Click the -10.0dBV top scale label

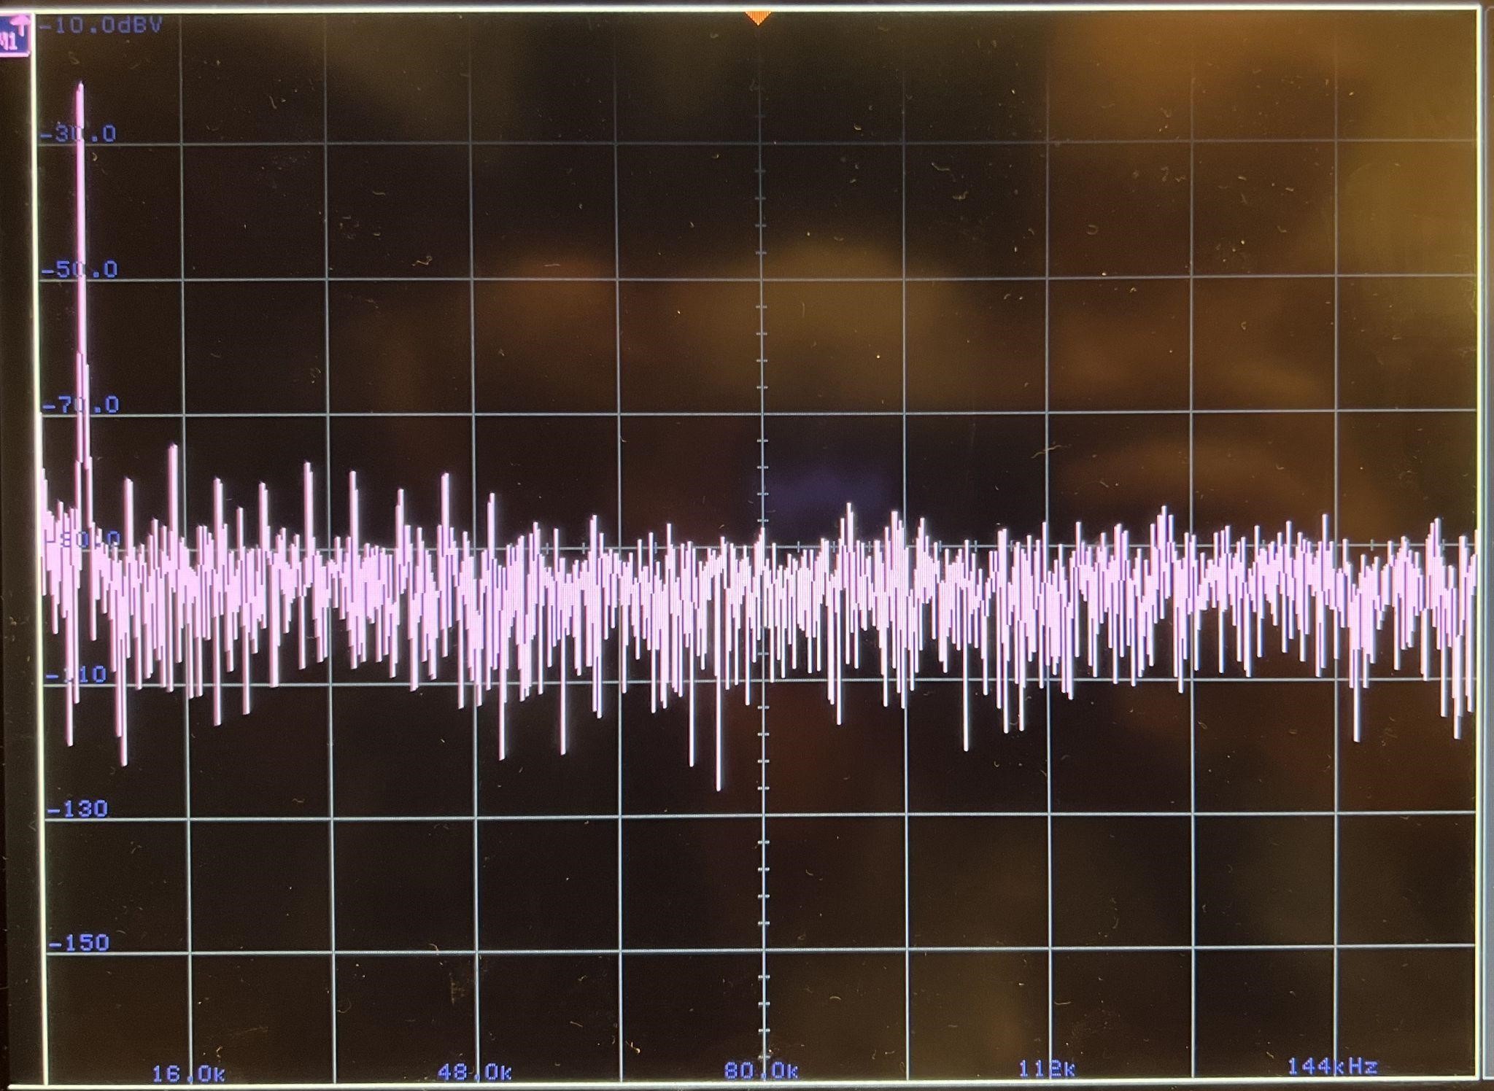[101, 26]
